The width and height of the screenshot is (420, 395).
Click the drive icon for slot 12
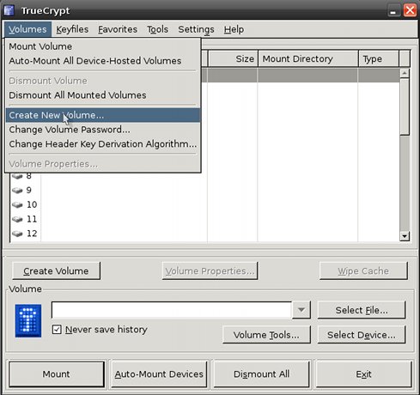click(x=17, y=234)
